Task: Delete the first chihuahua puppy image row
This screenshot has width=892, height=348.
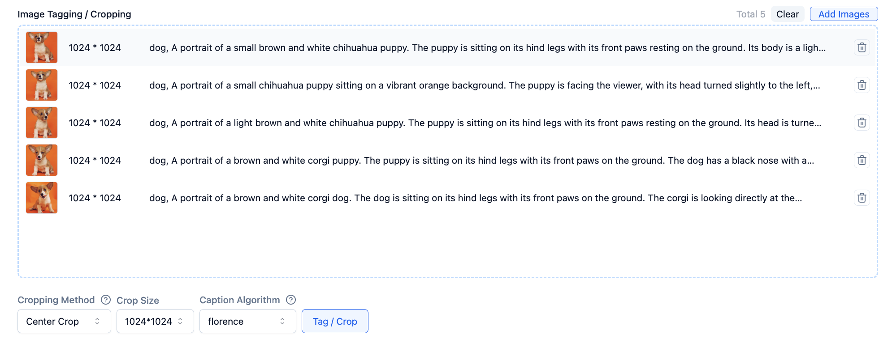Action: pos(862,48)
